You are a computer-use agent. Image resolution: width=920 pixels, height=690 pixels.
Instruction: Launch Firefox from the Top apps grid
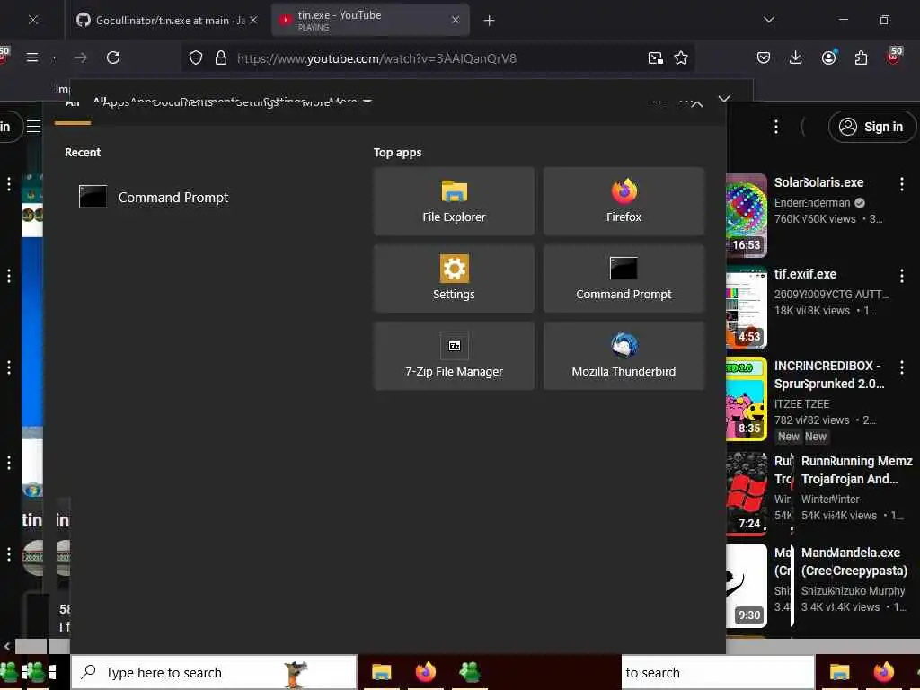coord(624,201)
